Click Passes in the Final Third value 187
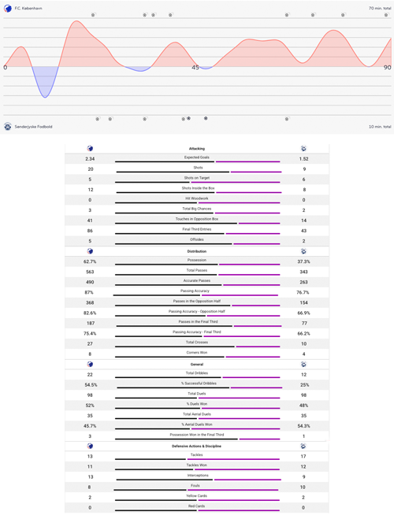394x515 pixels. pyautogui.click(x=91, y=323)
